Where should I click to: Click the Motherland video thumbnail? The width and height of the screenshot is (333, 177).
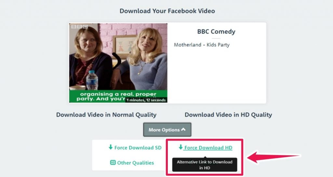(118, 63)
